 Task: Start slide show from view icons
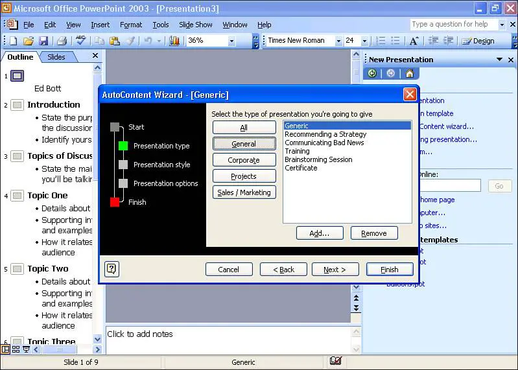point(26,349)
